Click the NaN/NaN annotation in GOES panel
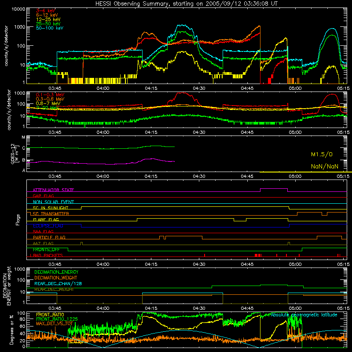Viewport: 352px width, 352px height. pyautogui.click(x=325, y=167)
